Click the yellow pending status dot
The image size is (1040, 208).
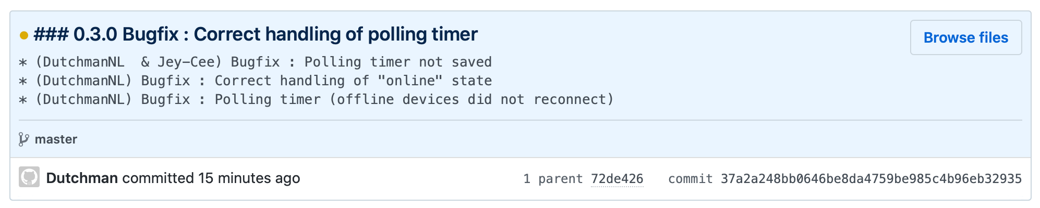[x=24, y=35]
